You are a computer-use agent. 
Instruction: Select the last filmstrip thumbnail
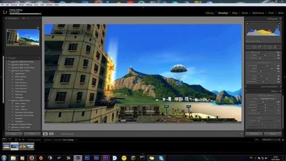30,146
